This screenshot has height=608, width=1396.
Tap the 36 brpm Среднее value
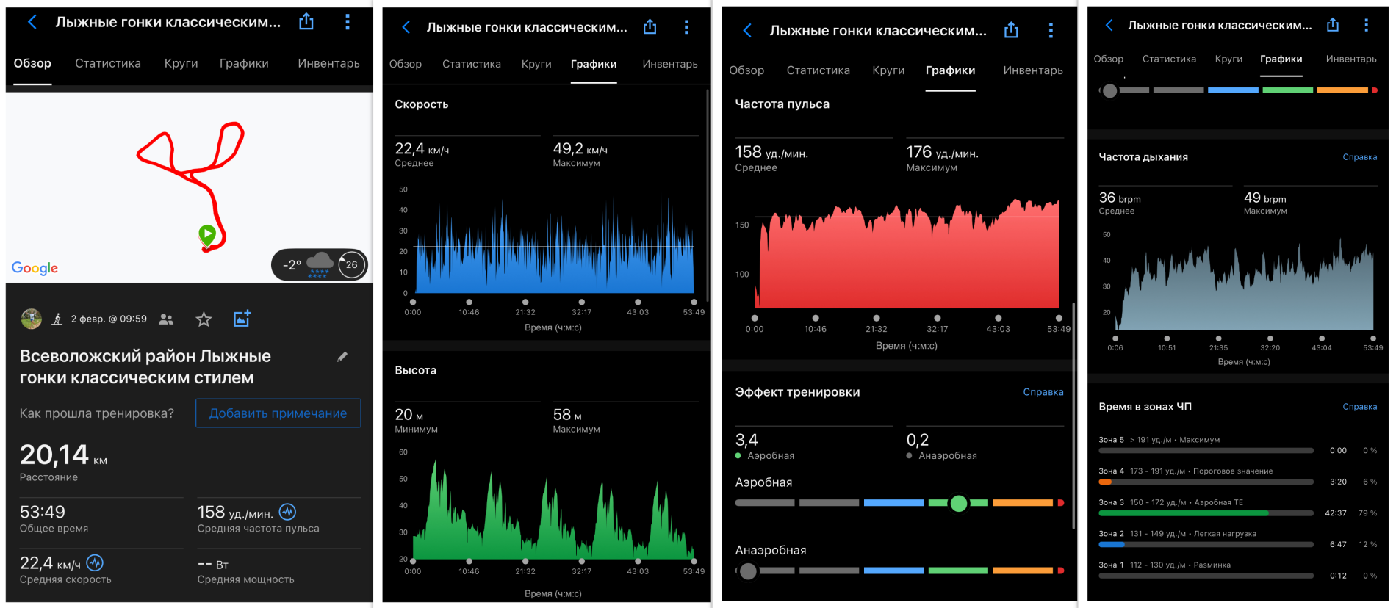[x=1120, y=198]
